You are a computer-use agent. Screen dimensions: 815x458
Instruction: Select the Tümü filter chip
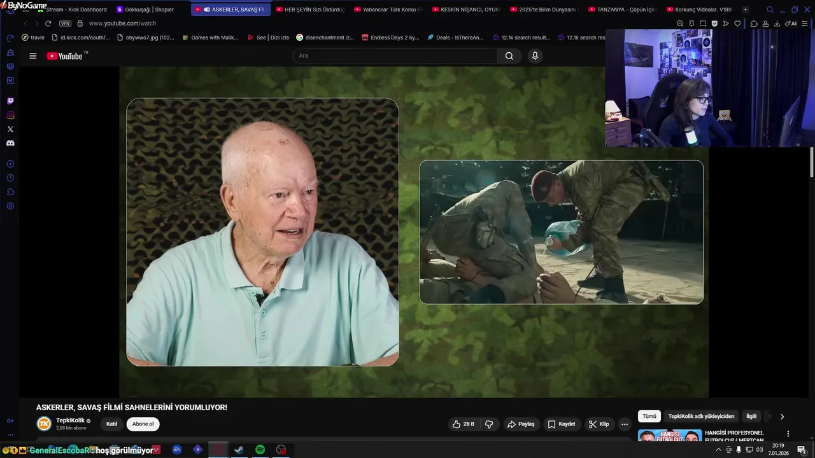tap(649, 416)
